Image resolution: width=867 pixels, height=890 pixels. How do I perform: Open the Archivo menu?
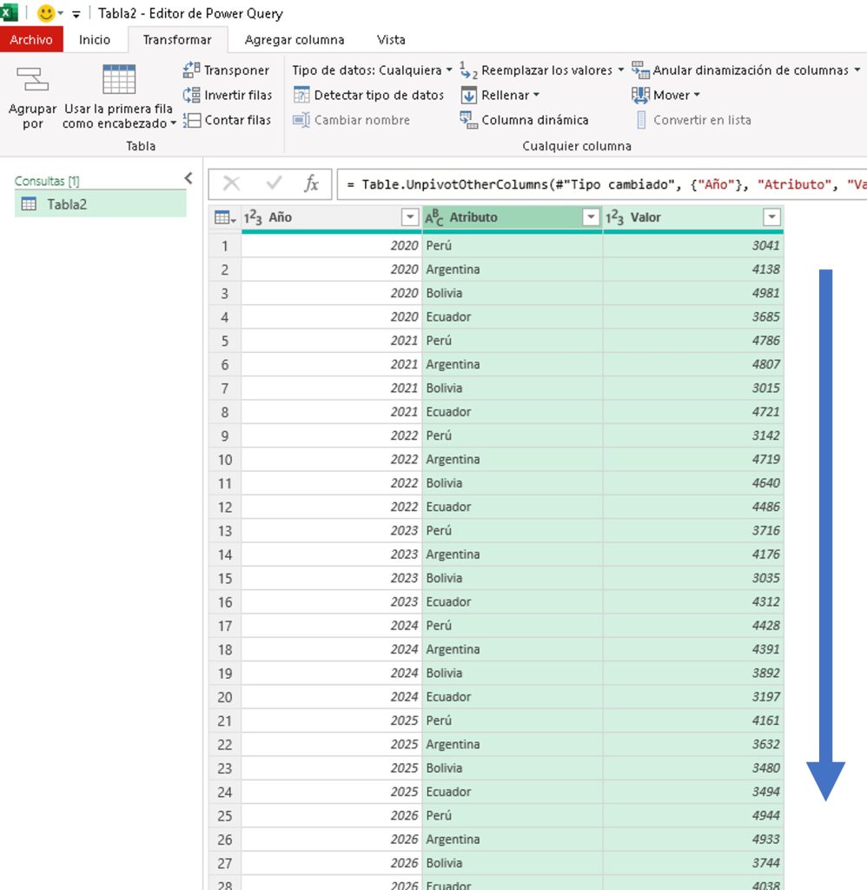31,39
